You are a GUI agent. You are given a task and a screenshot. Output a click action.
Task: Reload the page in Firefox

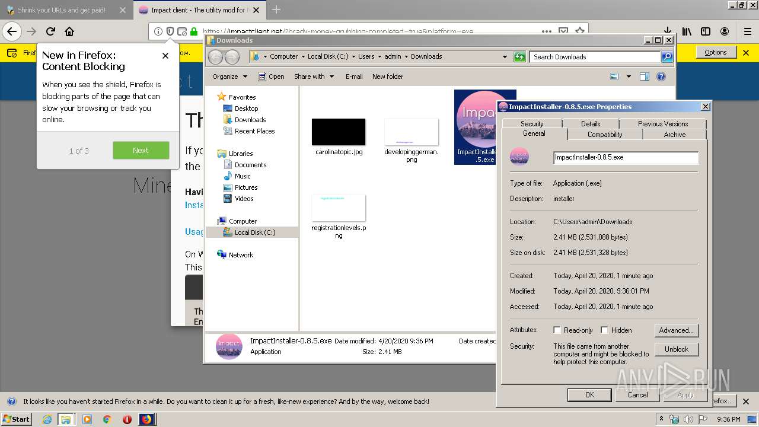pos(50,31)
